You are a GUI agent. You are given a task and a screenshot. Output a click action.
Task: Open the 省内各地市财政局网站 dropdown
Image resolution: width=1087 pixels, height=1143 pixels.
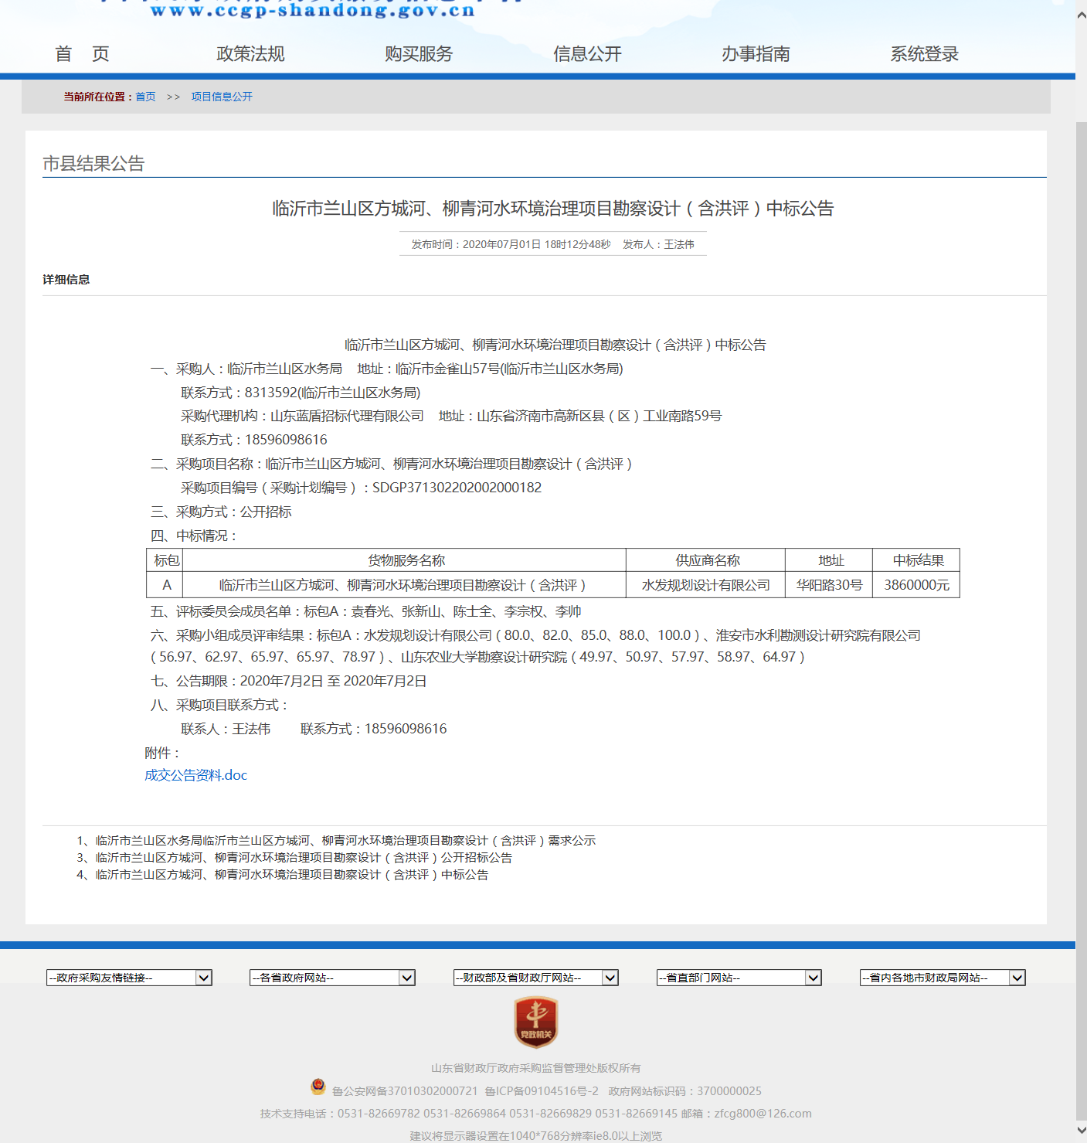point(942,978)
